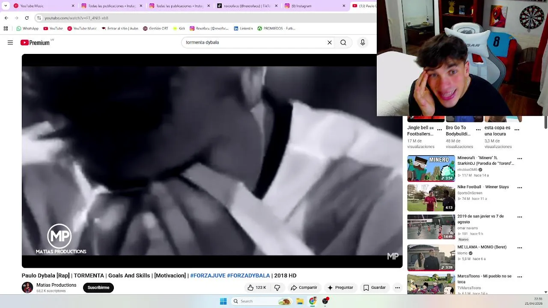Clear the search box text with X

pos(330,42)
